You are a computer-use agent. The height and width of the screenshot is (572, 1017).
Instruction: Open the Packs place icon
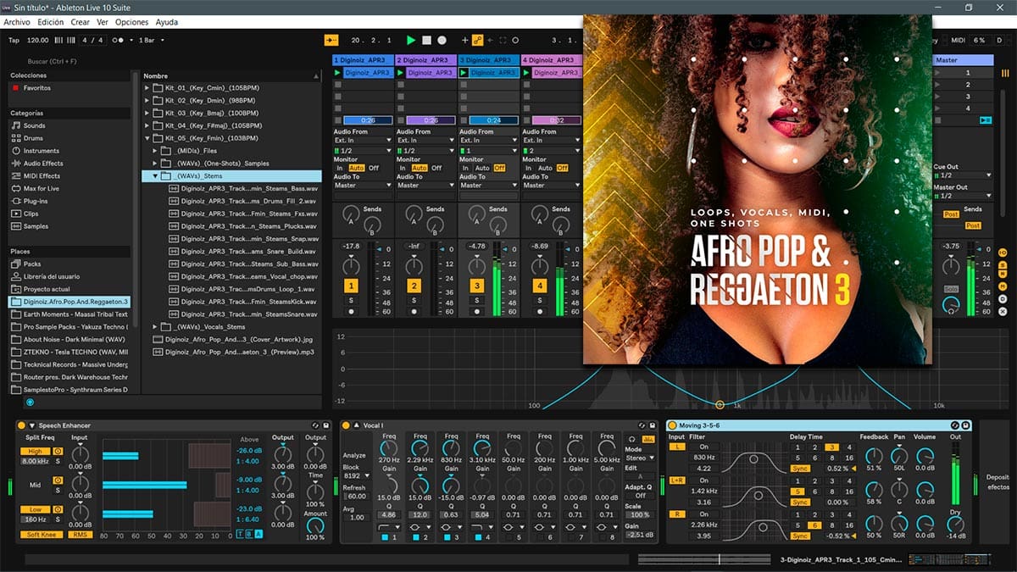pyautogui.click(x=16, y=264)
